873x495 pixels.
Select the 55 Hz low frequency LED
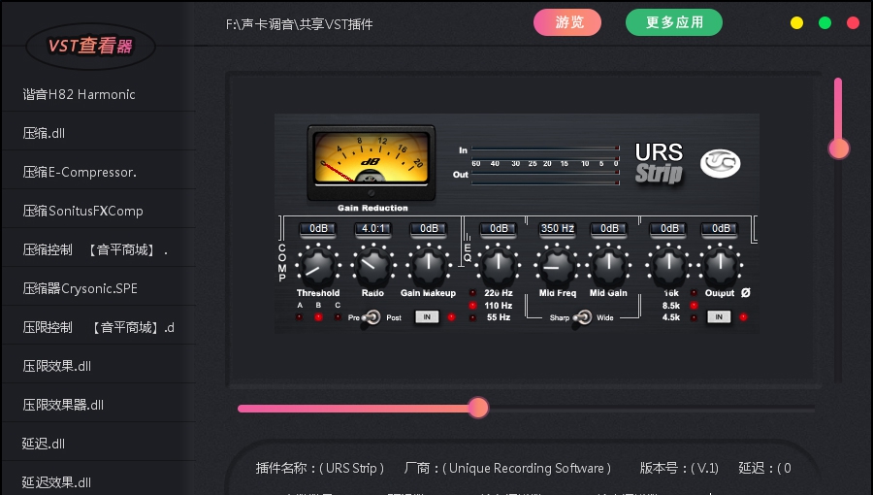point(472,318)
